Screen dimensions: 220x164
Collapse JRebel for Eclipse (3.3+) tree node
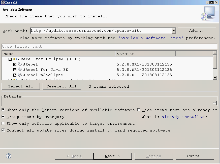pyautogui.click(x=5, y=59)
